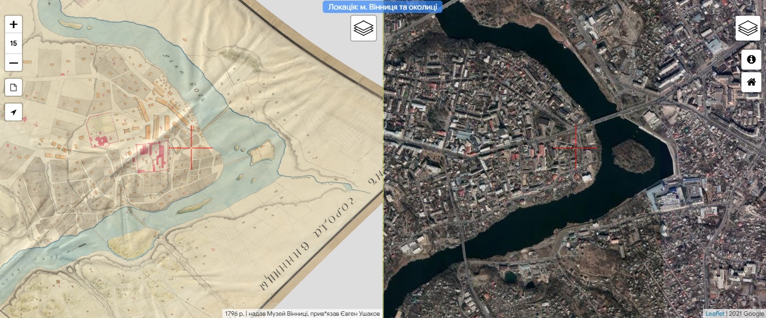Zoom in with the plus button
766x318 pixels.
click(14, 24)
